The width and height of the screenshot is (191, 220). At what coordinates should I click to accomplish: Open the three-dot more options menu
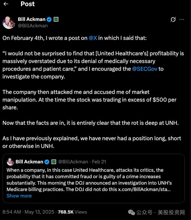click(x=182, y=19)
